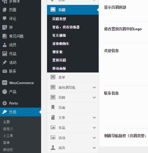148x153 pixels.
Task: Select the 成员 person icon in admin sidebar
Action: pos(5,45)
